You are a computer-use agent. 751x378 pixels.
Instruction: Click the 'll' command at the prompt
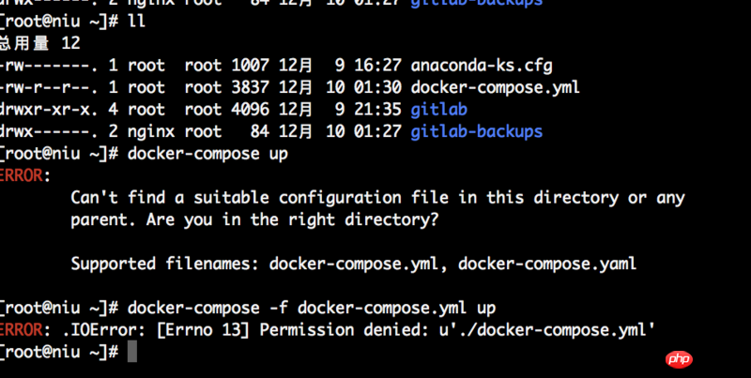coord(136,22)
